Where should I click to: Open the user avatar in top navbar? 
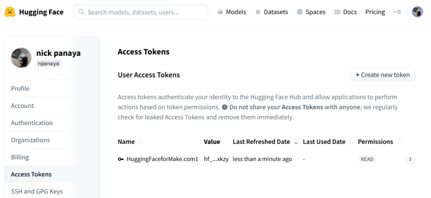(x=417, y=12)
